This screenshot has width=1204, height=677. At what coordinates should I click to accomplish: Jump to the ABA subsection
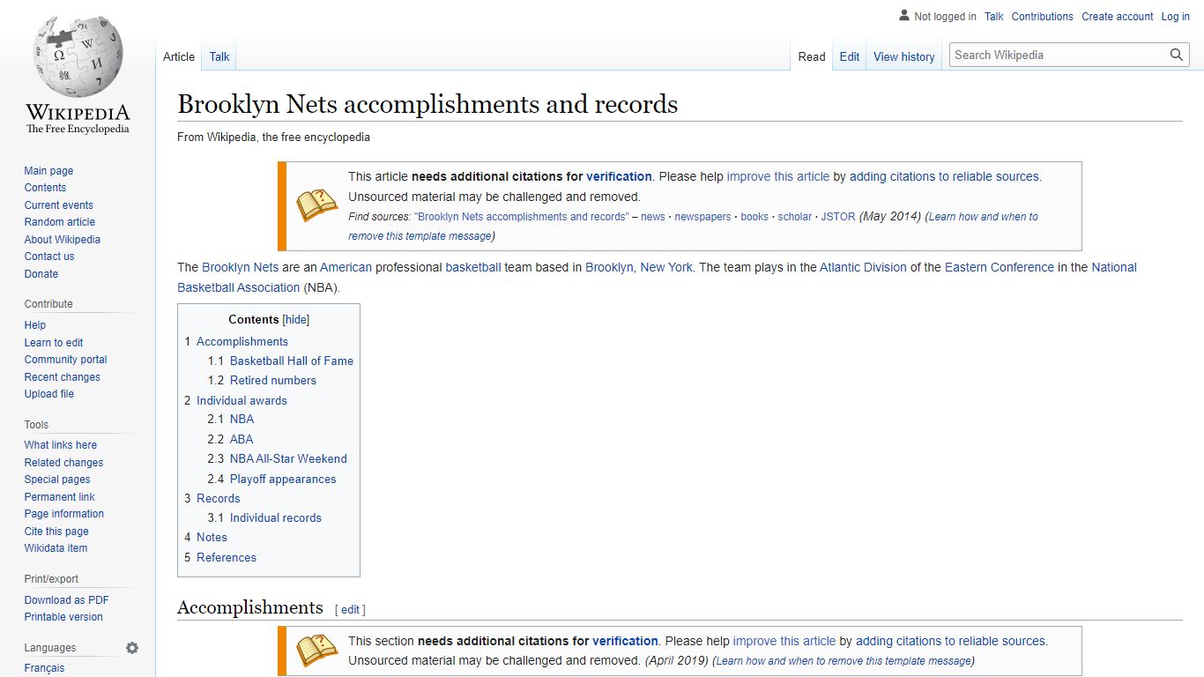coord(242,439)
